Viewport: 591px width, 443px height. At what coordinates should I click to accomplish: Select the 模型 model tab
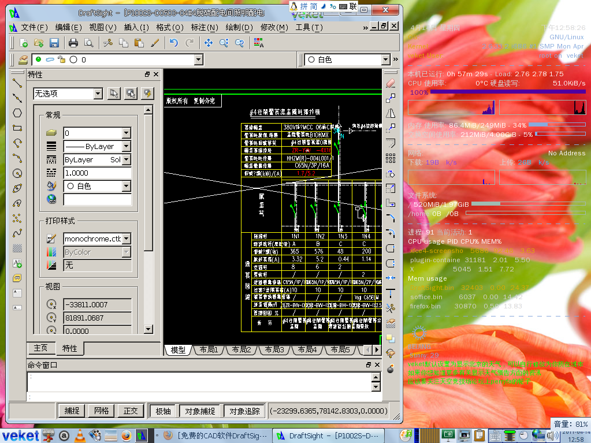(178, 349)
